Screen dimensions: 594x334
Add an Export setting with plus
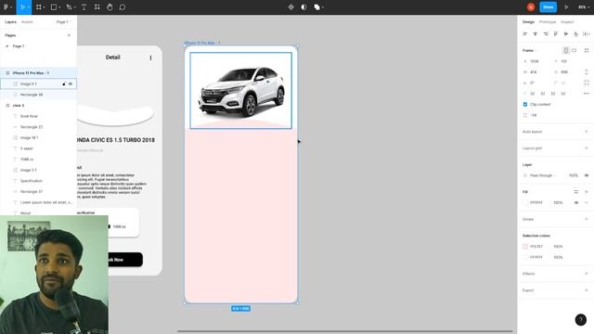pyautogui.click(x=587, y=290)
